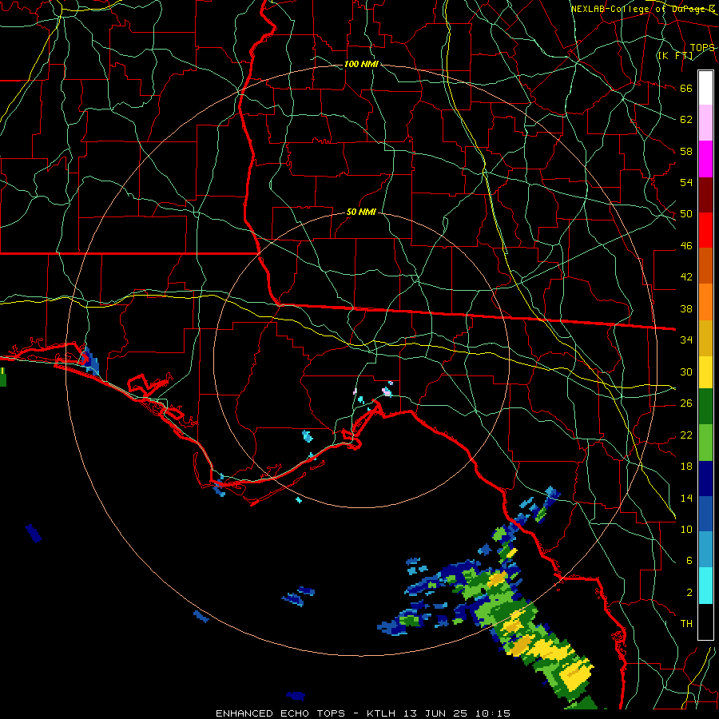The height and width of the screenshot is (719, 719).
Task: Click the "100 NMI" range ring label
Action: [361, 64]
